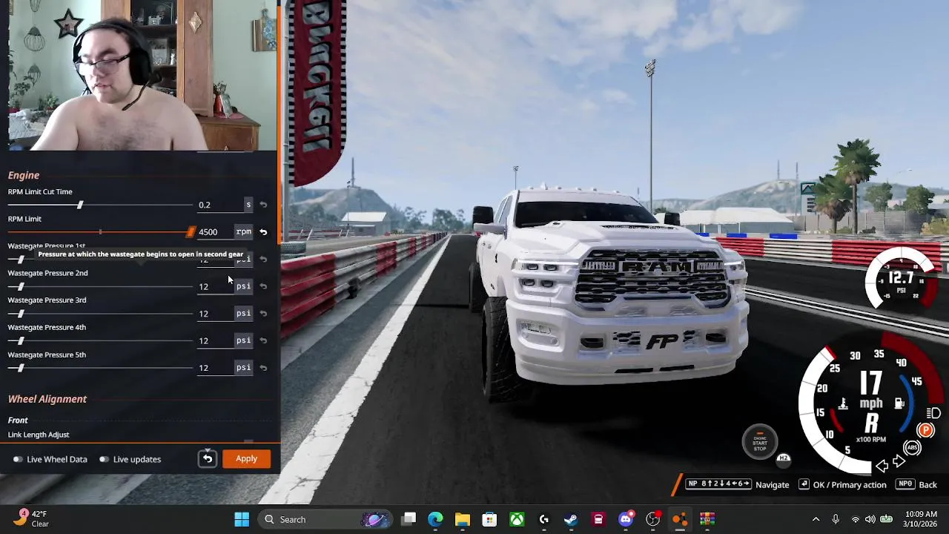Screen dimensions: 949x534
Task: Click the Engine Start Stop button
Action: click(x=760, y=444)
